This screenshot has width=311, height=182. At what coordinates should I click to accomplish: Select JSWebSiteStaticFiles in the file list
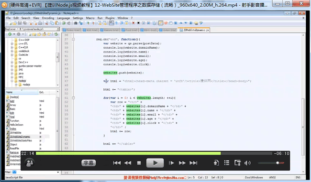coord(21,140)
